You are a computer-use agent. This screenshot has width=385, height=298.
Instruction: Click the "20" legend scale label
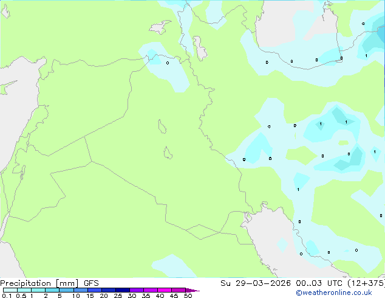point(104,296)
